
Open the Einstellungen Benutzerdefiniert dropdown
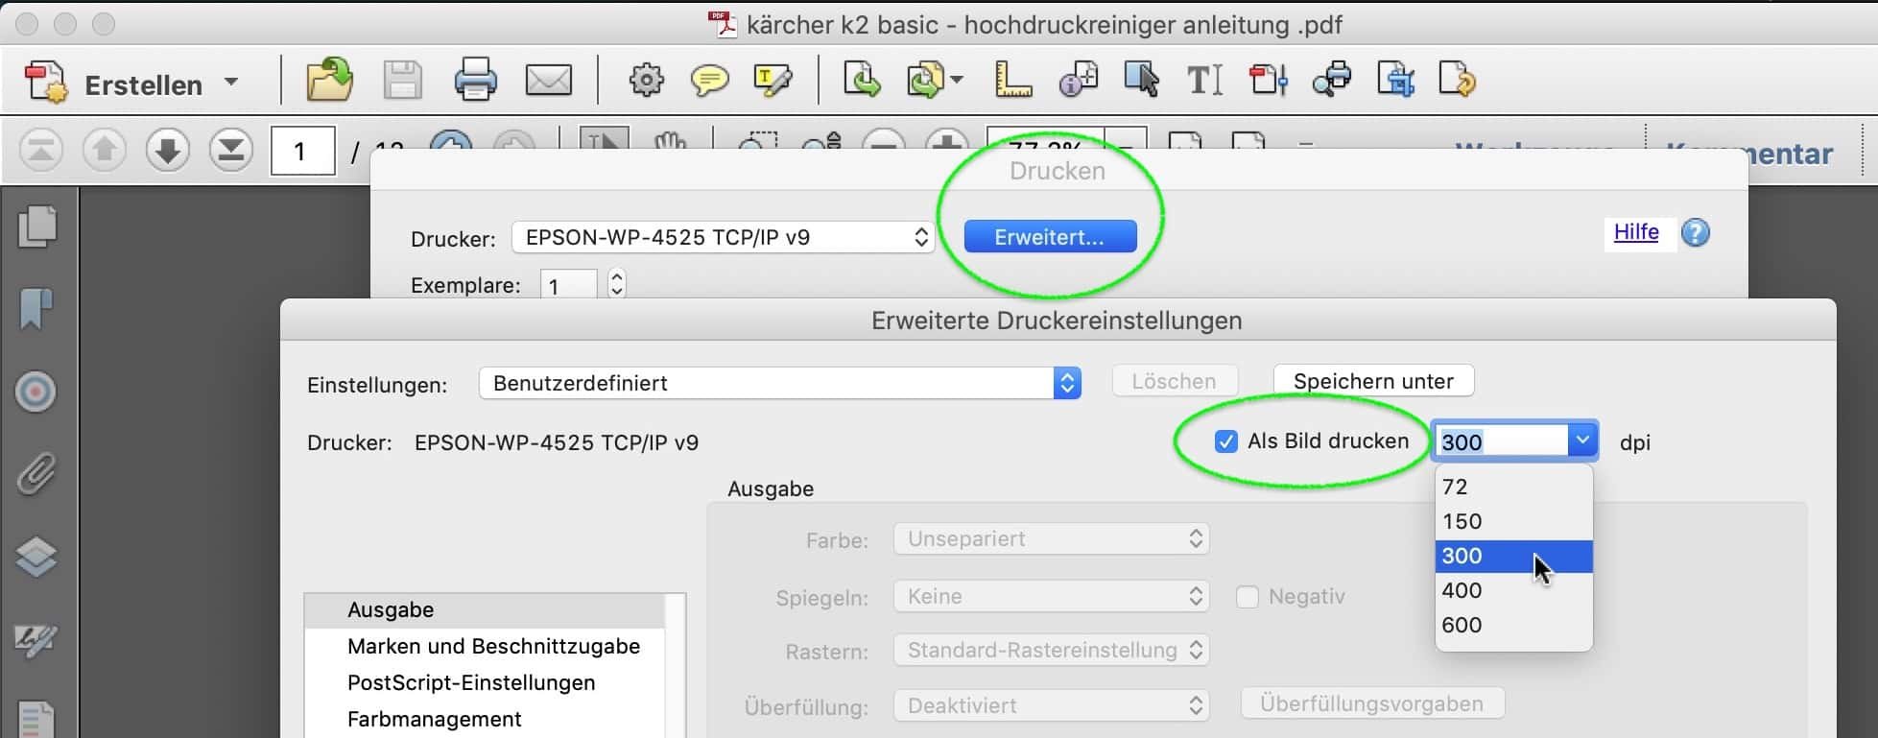point(780,383)
